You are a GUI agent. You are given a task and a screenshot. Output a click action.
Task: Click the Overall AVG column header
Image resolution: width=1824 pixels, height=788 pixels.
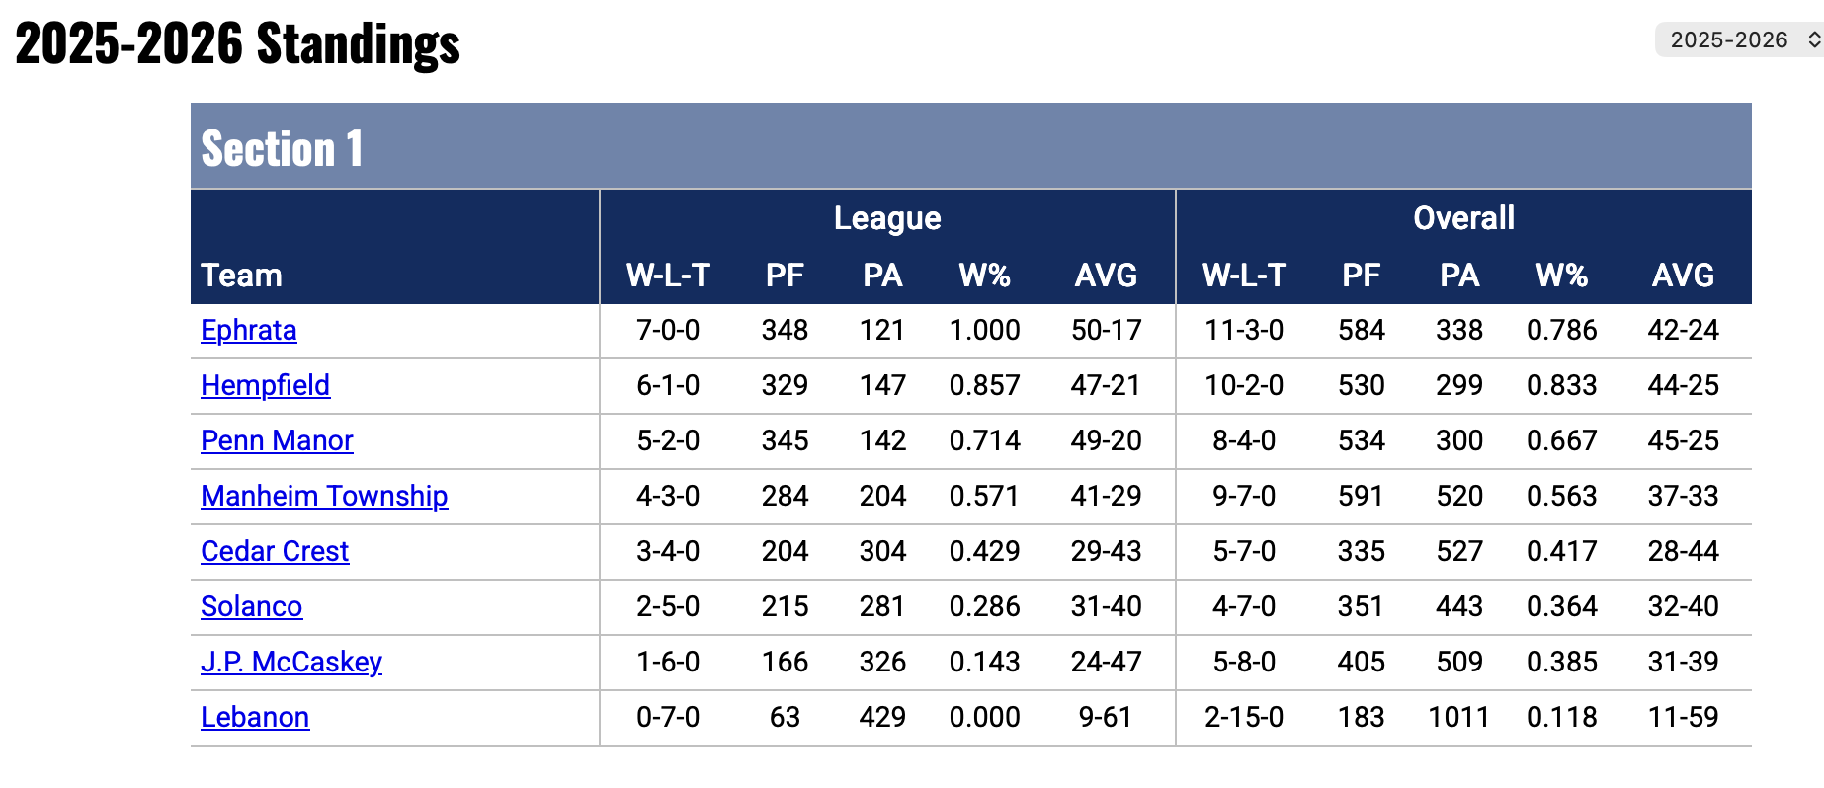click(x=1683, y=276)
